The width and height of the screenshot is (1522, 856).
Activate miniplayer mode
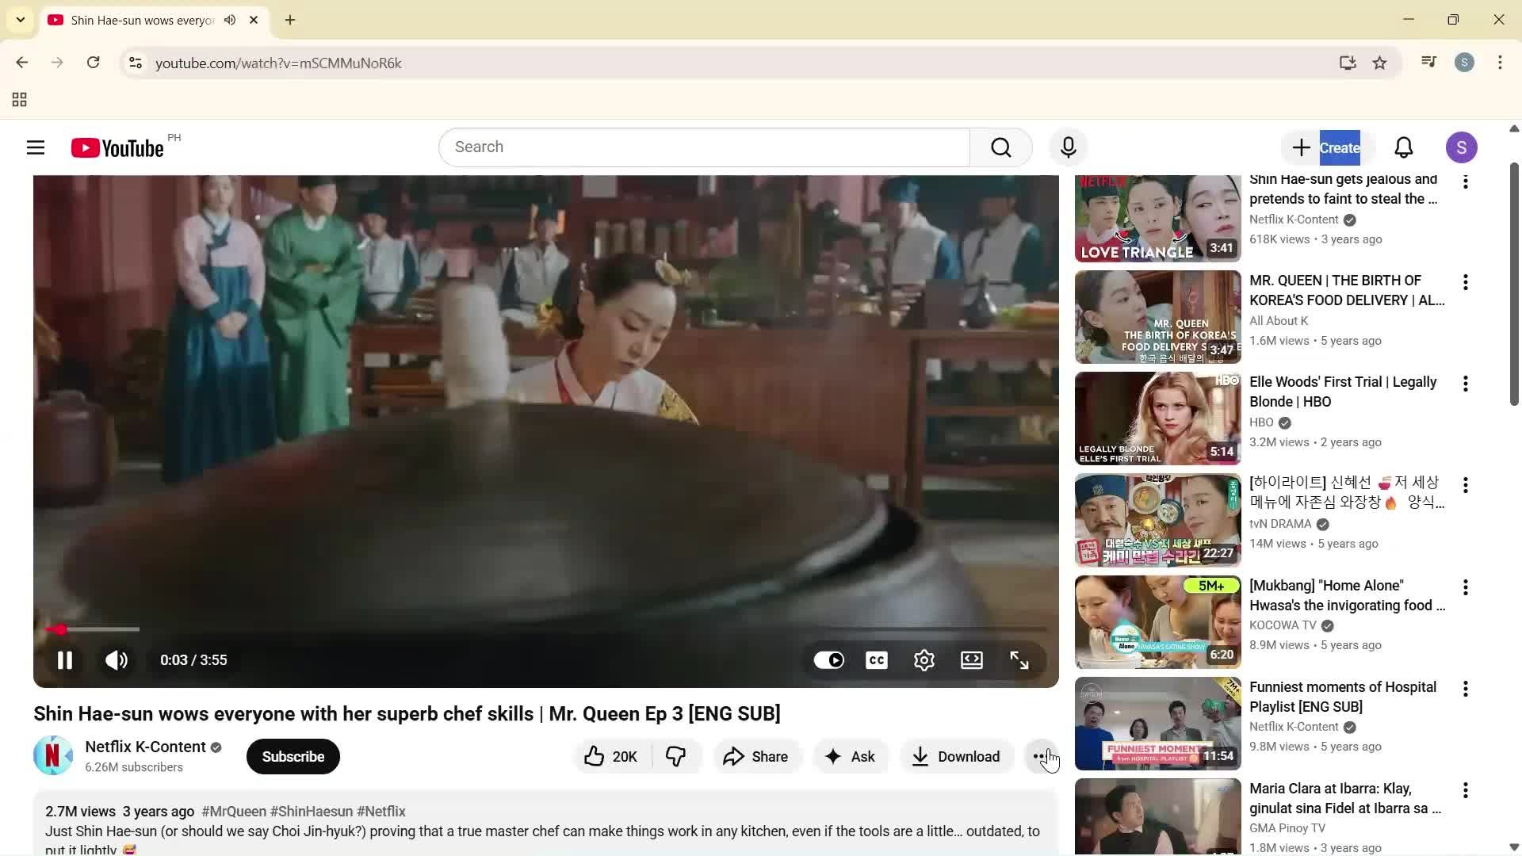[971, 659]
